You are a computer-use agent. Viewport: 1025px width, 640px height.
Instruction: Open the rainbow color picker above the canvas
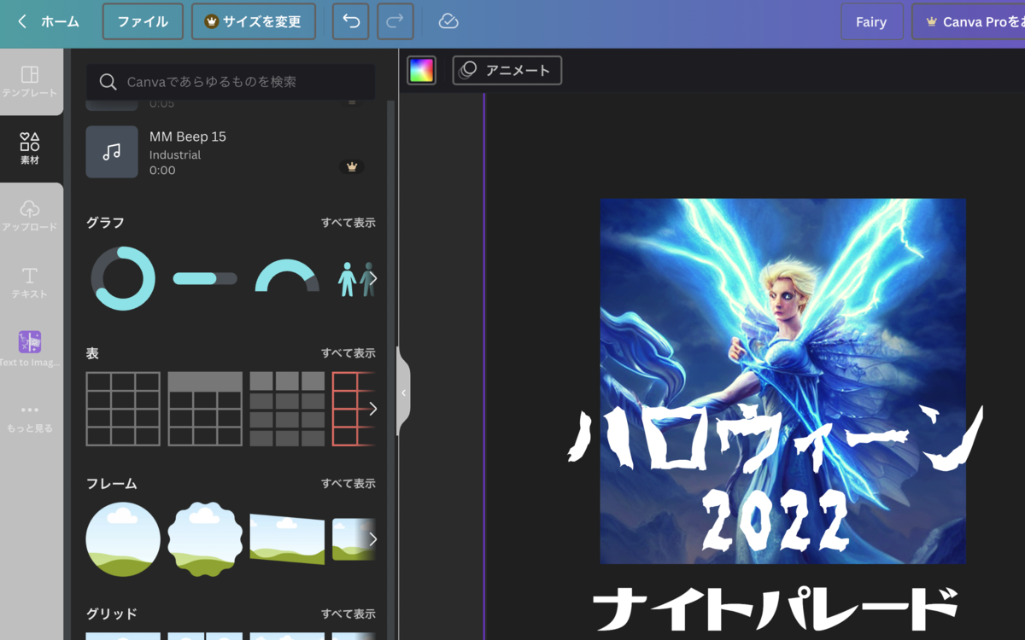(421, 70)
